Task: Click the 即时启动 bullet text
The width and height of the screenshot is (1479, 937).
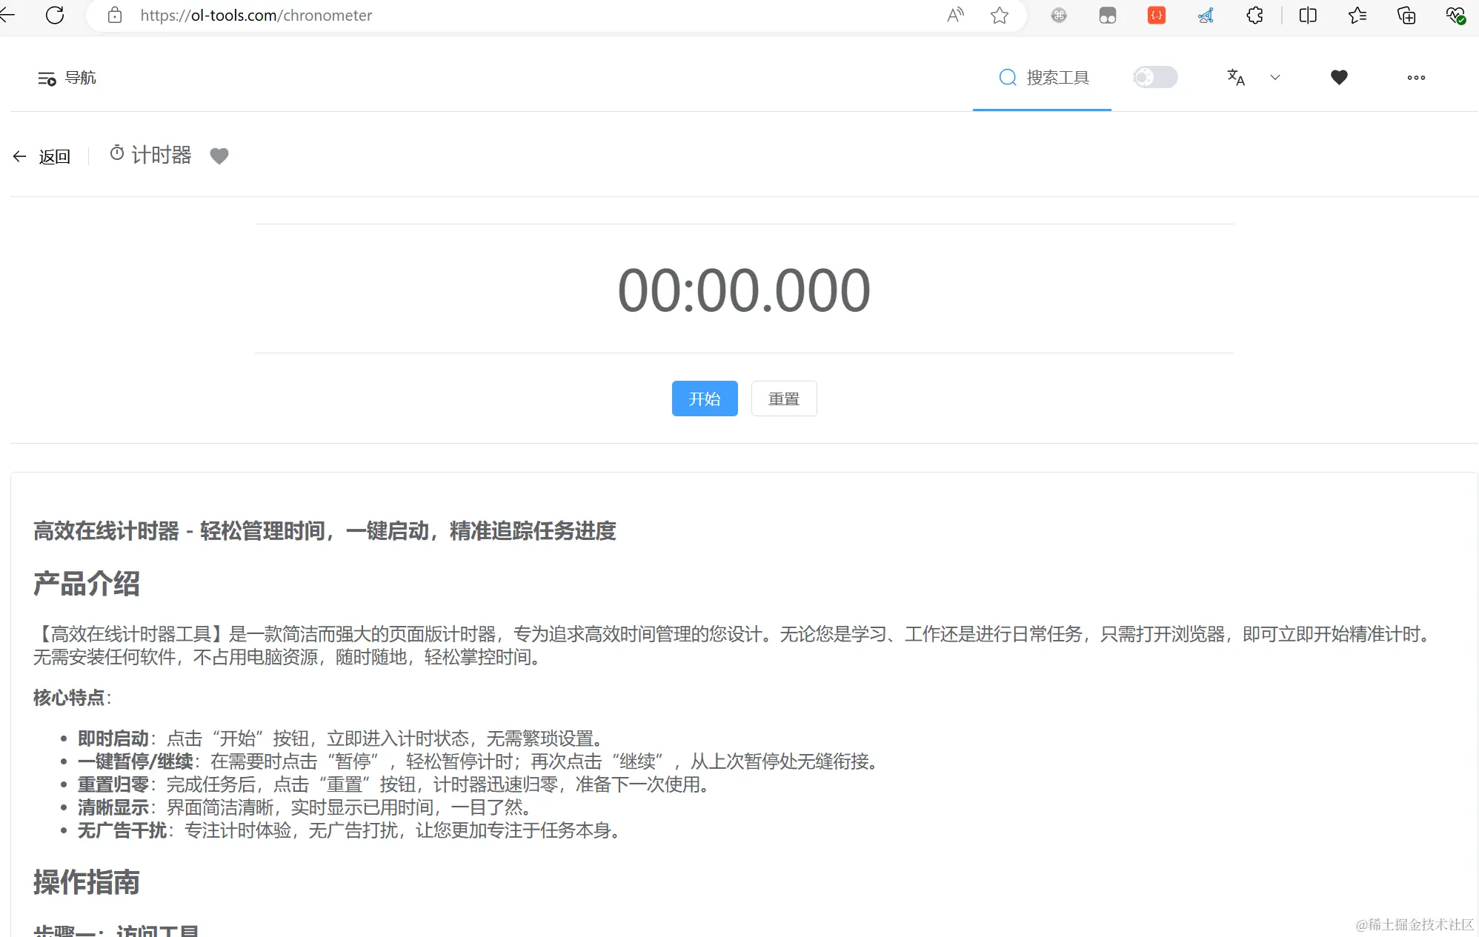Action: click(x=113, y=738)
